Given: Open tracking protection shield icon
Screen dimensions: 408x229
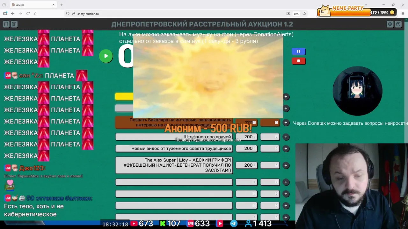Looking at the screenshot, I should 68,14.
